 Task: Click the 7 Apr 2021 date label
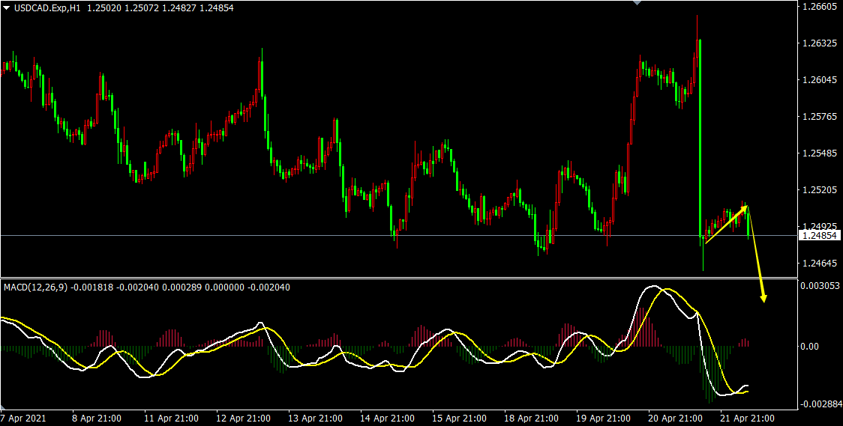click(23, 418)
